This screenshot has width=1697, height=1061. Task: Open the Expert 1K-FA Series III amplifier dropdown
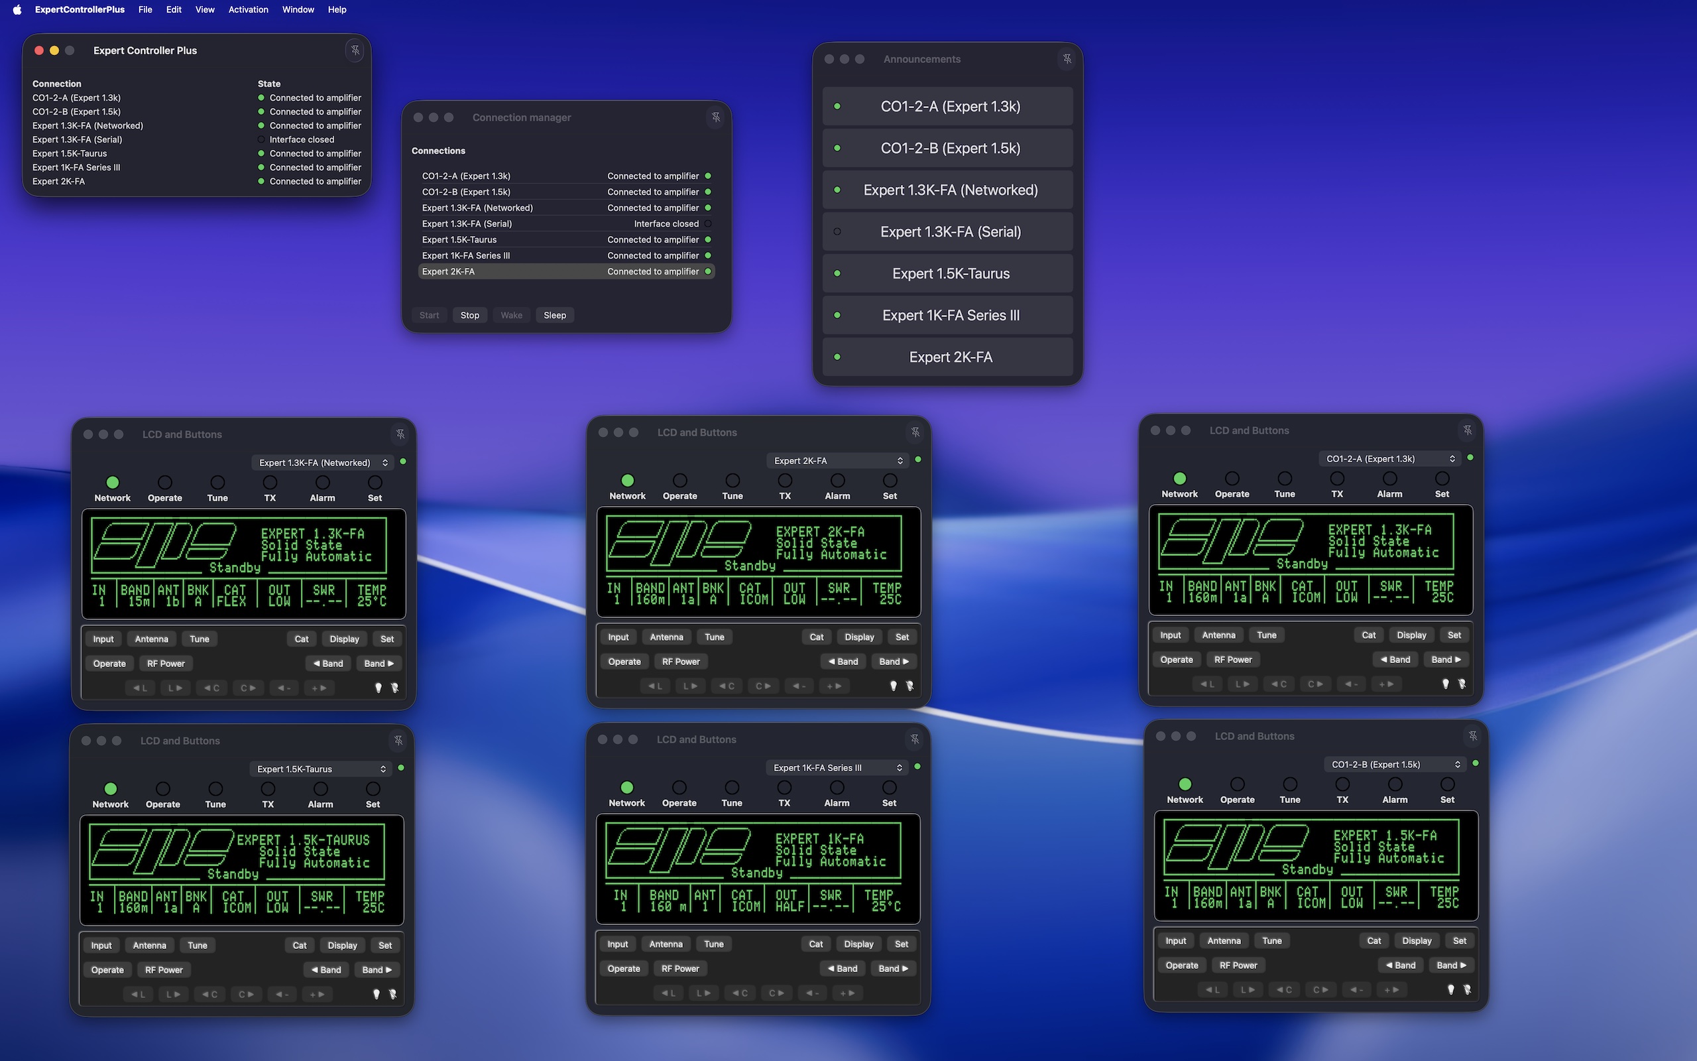tap(837, 768)
